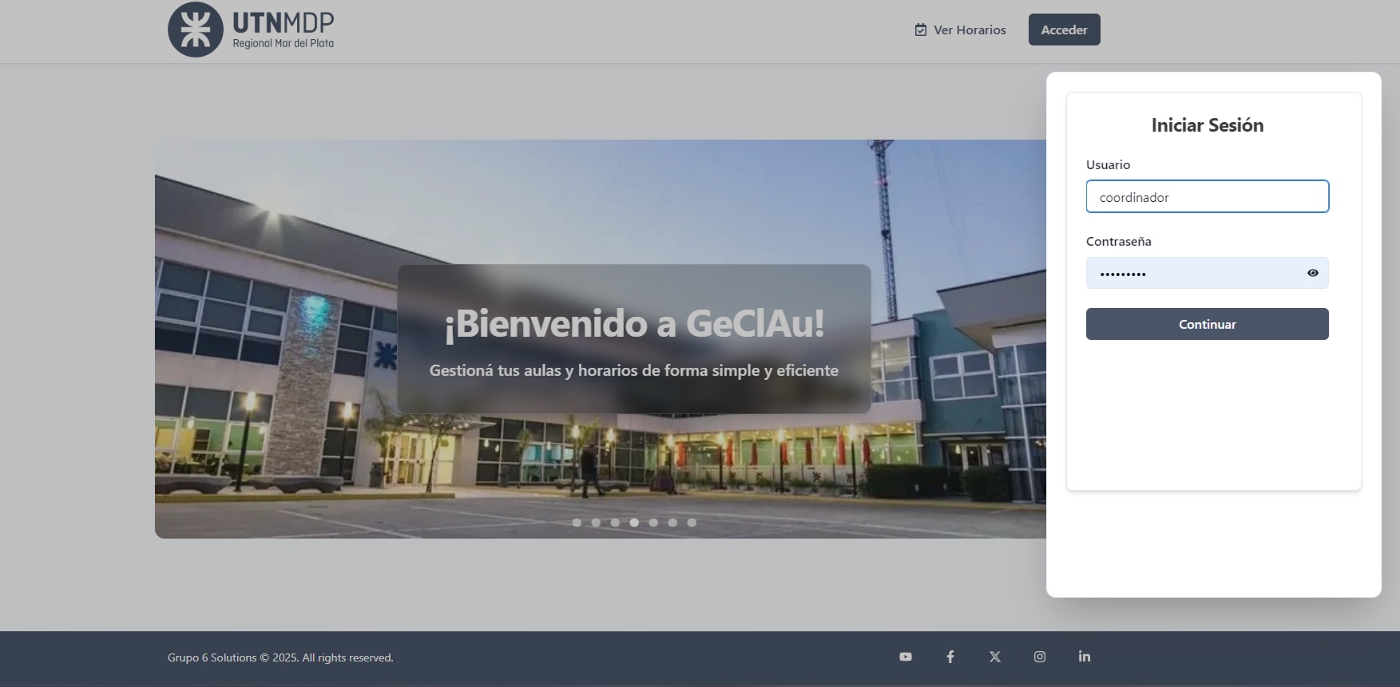
Task: Select the fourth highlighted carousel dot
Action: pos(634,523)
